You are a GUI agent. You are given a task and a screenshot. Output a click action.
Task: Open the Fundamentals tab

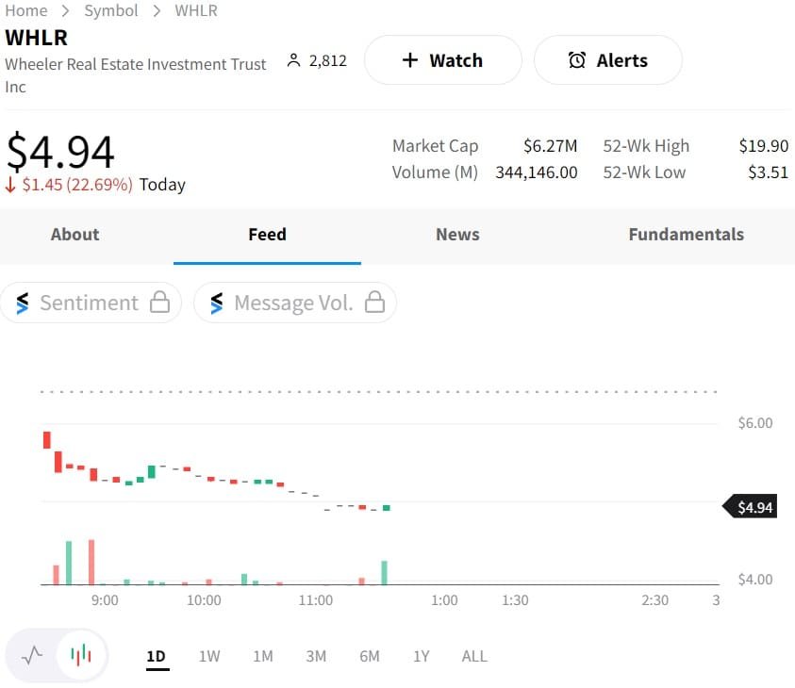(686, 235)
